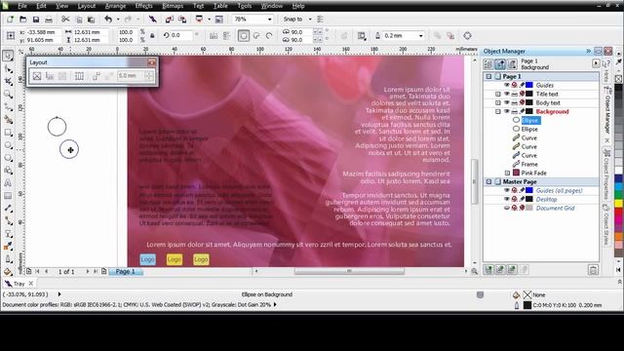Click the add page button beside Page 1 tab
Image resolution: width=624 pixels, height=351 pixels.
point(104,271)
